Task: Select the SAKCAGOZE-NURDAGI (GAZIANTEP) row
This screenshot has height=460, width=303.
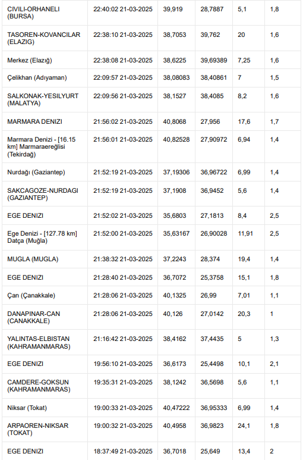Action: (x=151, y=194)
